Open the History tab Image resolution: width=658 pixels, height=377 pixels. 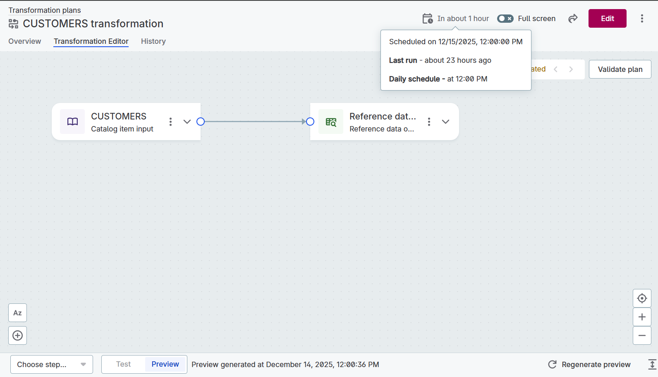153,41
